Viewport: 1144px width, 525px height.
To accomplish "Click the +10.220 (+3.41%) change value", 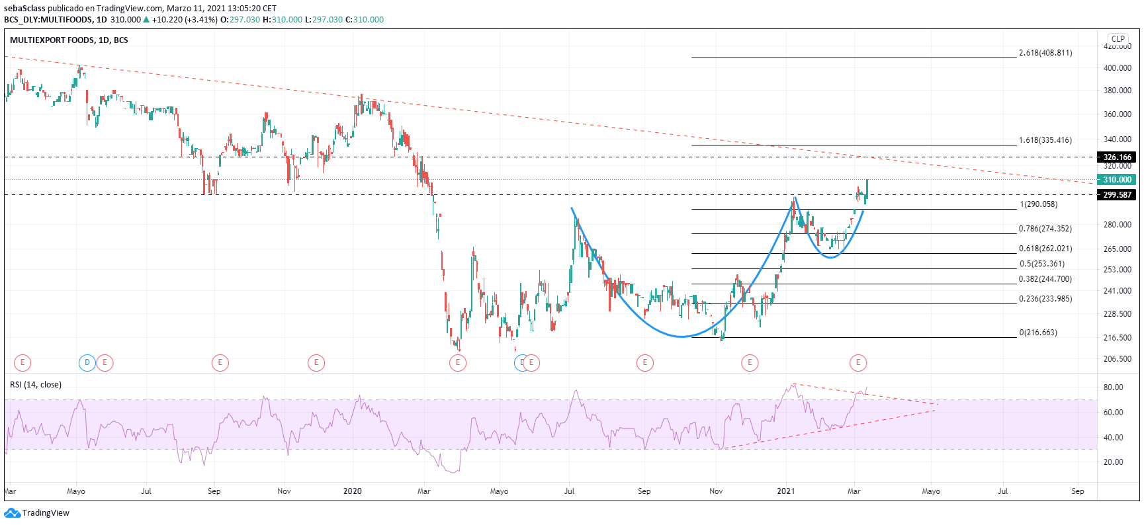I will click(x=185, y=20).
